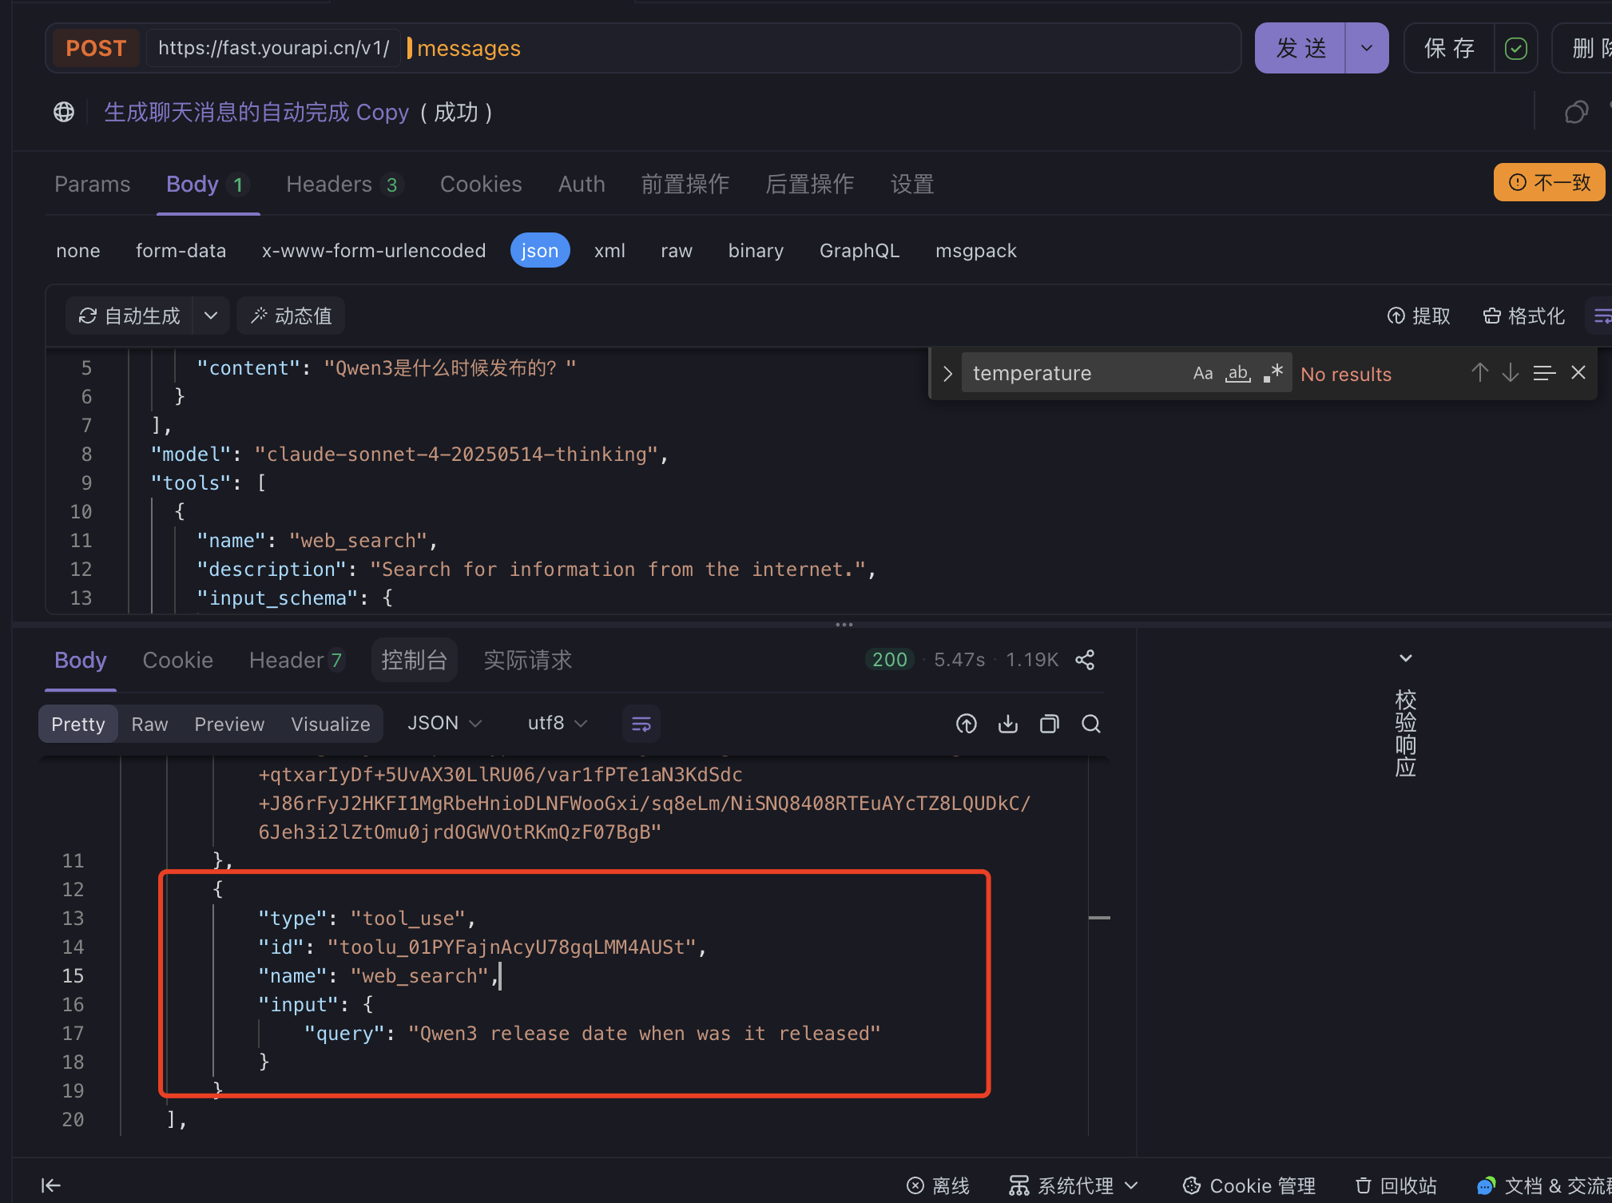Viewport: 1612px width, 1203px height.
Task: Select msgpack body type
Action: pos(976,251)
